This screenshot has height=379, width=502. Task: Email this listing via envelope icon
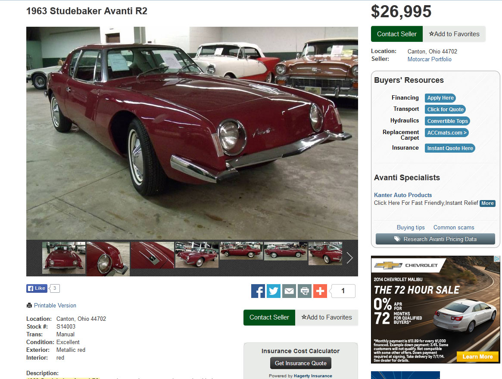tap(289, 291)
